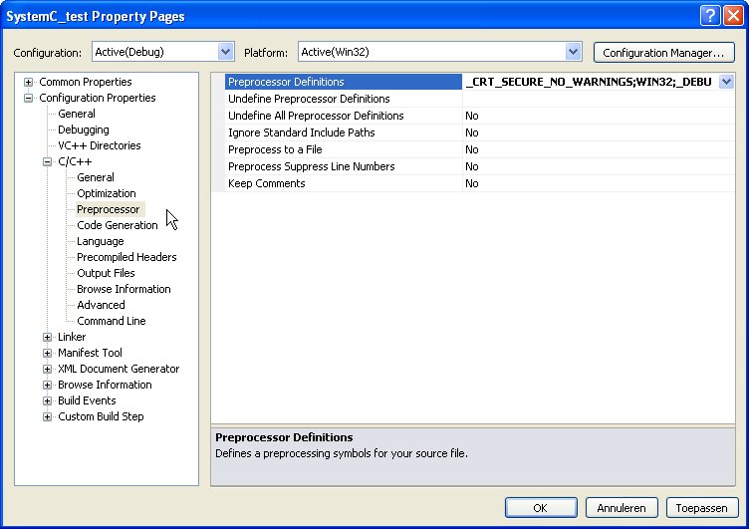This screenshot has height=529, width=749.
Task: Click the Configuration Manager button
Action: point(663,52)
